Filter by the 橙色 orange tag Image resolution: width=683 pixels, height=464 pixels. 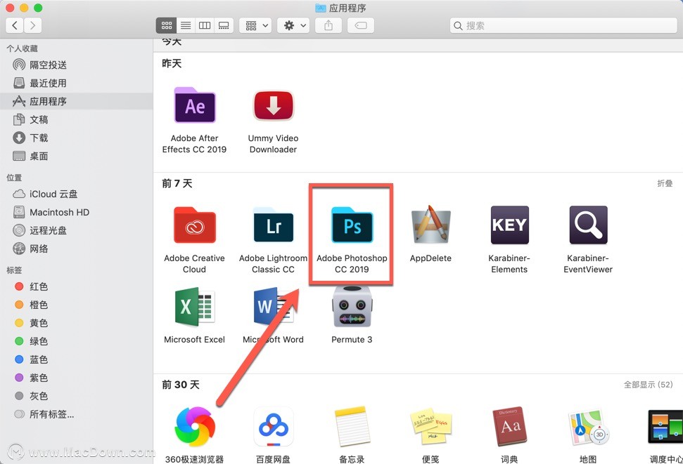tap(76, 305)
